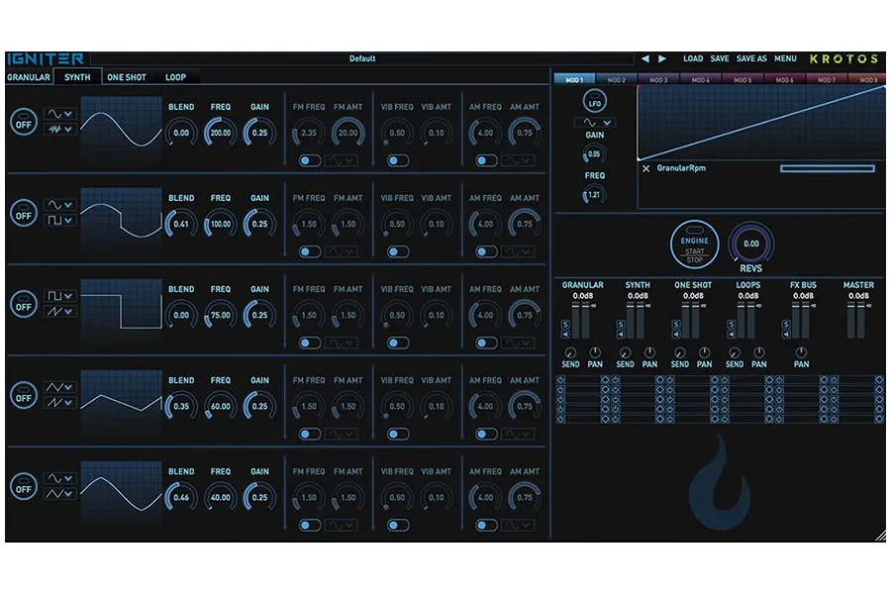Open the square wave dropdown of 75.00 Hz oscillator
This screenshot has height=594, width=891.
tap(60, 296)
